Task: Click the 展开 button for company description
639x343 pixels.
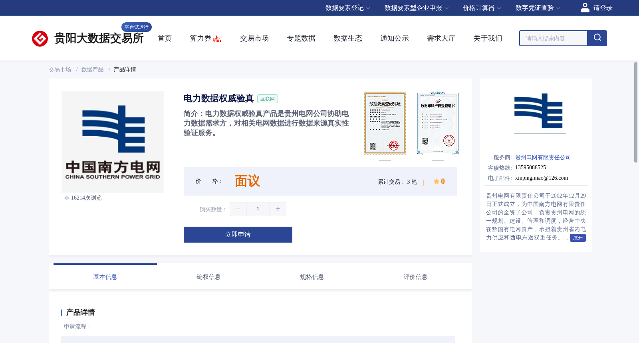Action: pos(578,238)
